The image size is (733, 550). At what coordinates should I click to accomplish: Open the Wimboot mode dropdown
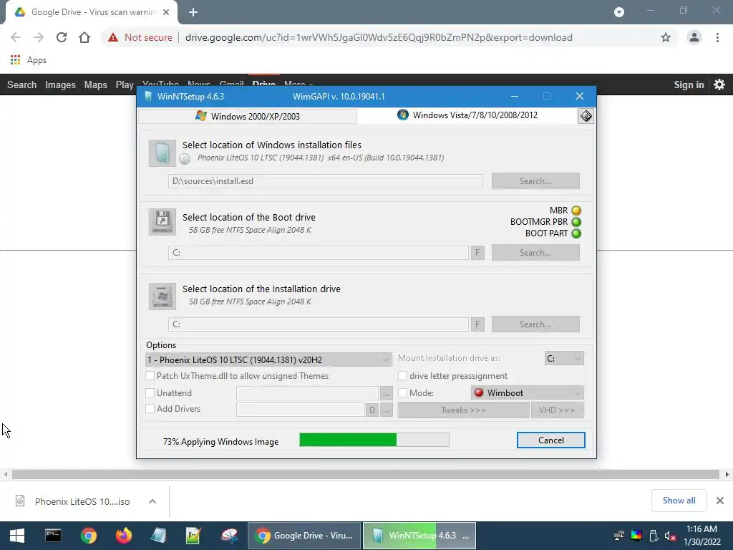tap(528, 393)
